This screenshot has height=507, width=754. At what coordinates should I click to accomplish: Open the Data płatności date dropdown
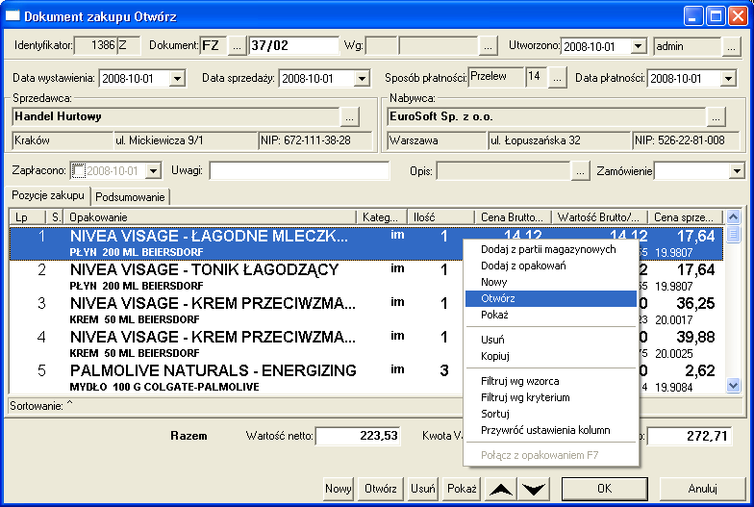pos(729,79)
